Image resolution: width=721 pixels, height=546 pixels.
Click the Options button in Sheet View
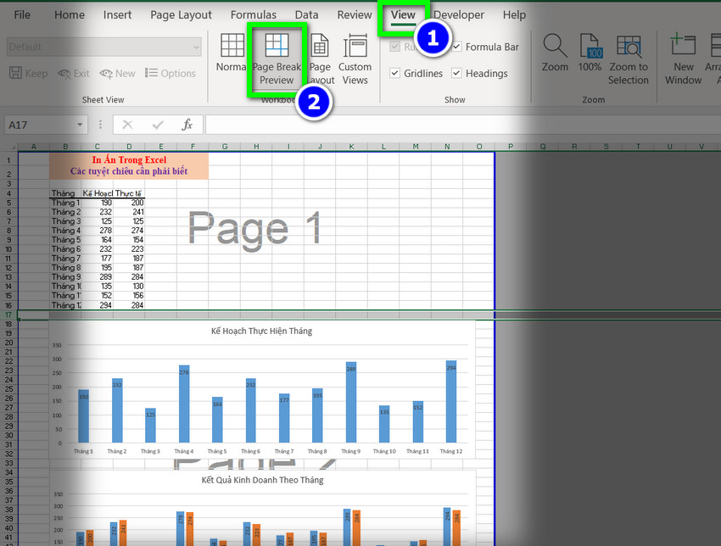point(171,74)
